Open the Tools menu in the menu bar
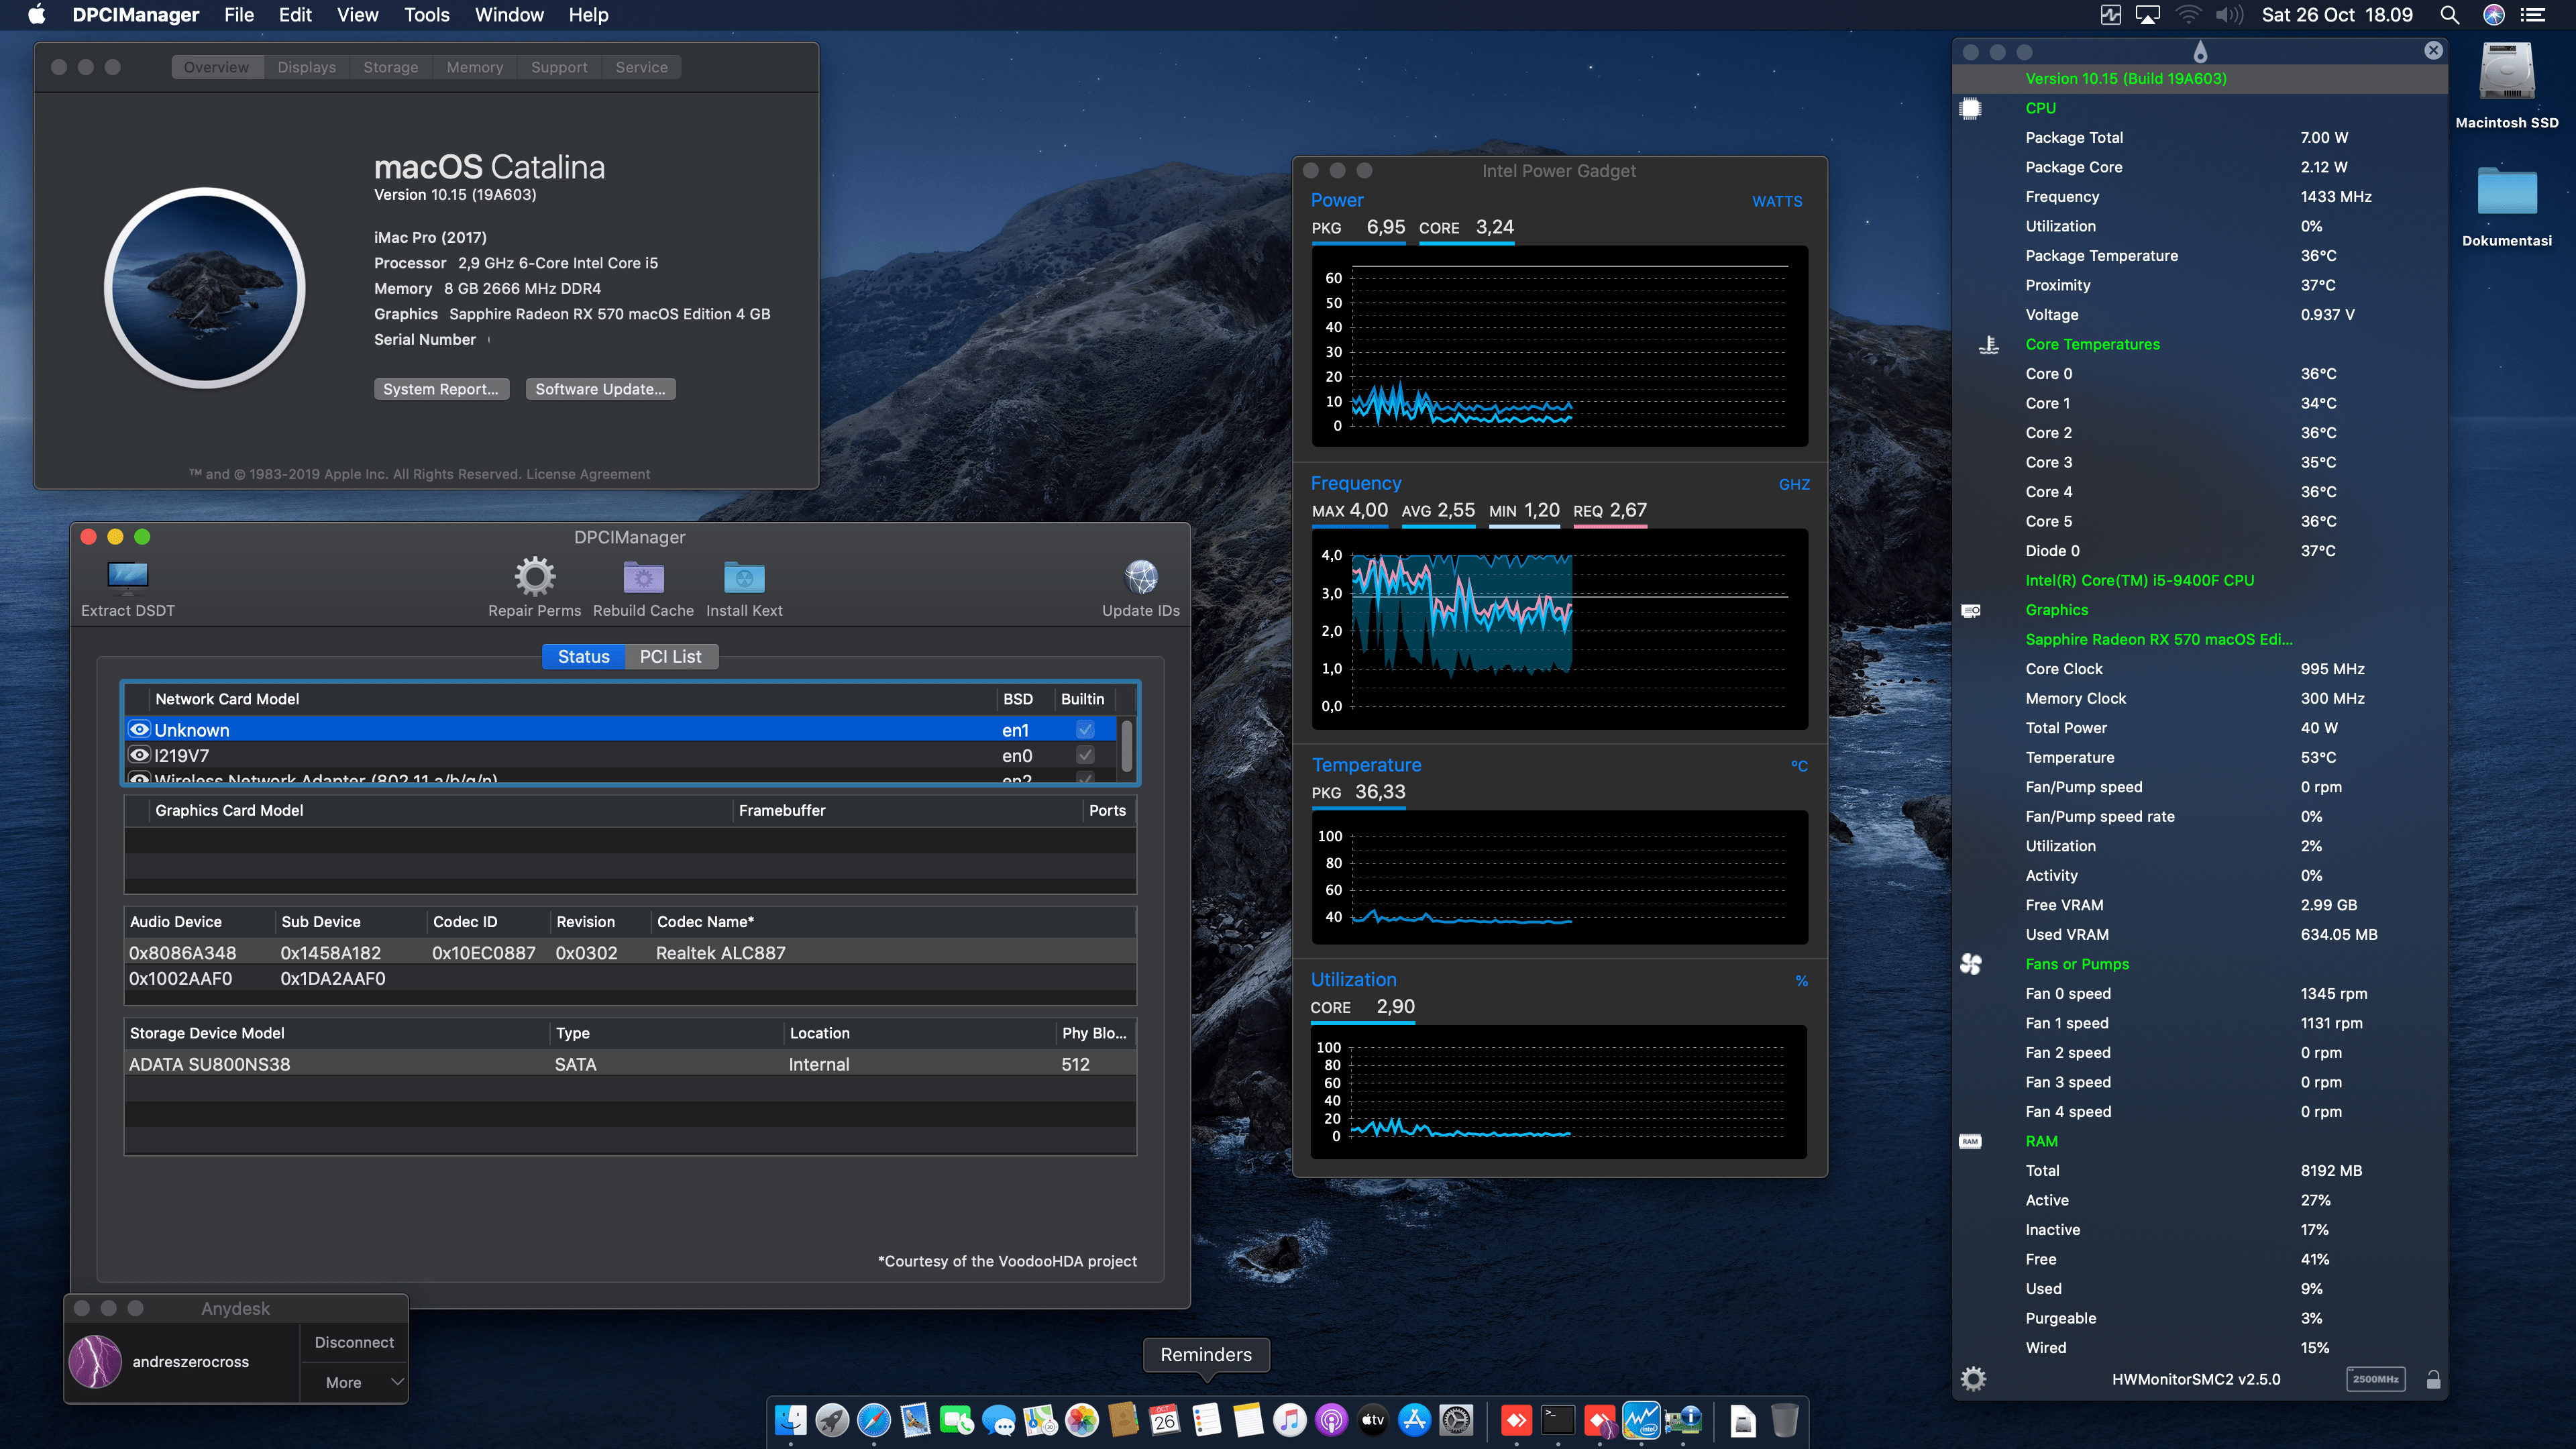Viewport: 2576px width, 1449px height. [x=426, y=15]
